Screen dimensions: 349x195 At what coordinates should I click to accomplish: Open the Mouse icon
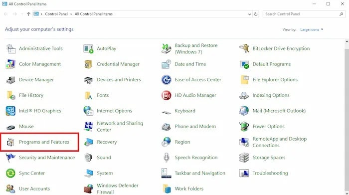10,127
